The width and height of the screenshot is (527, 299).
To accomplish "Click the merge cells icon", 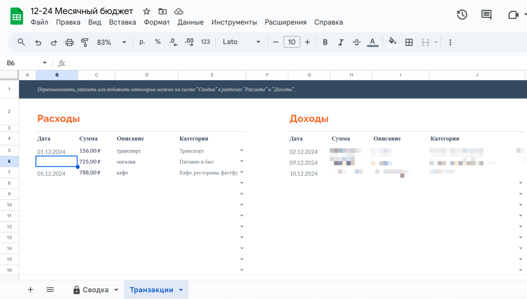I will pos(425,42).
